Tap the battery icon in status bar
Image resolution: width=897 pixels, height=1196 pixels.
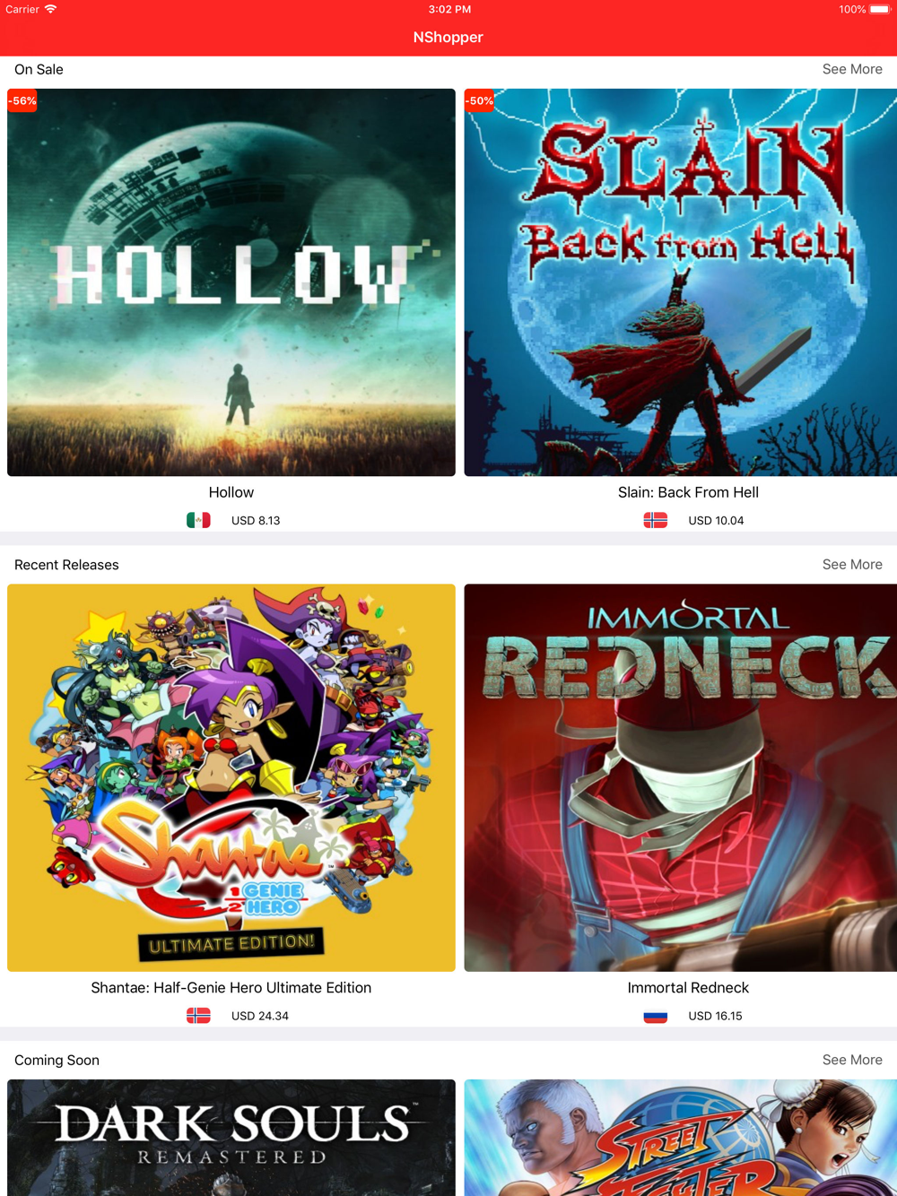(x=879, y=10)
